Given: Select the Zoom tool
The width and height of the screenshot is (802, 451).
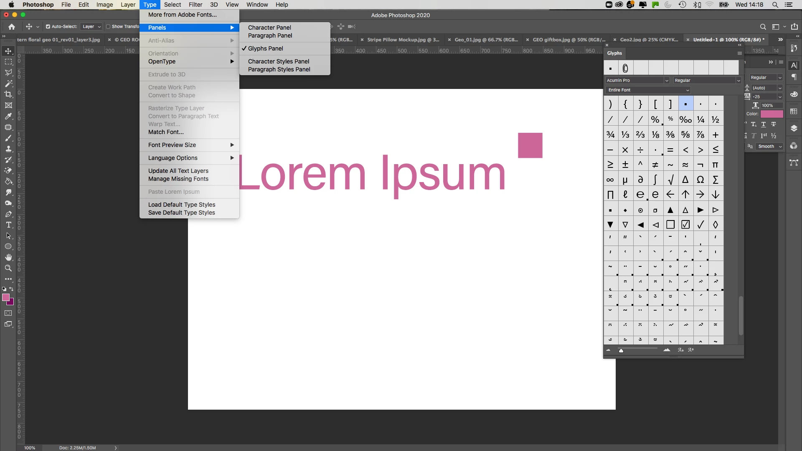Looking at the screenshot, I should coord(8,268).
